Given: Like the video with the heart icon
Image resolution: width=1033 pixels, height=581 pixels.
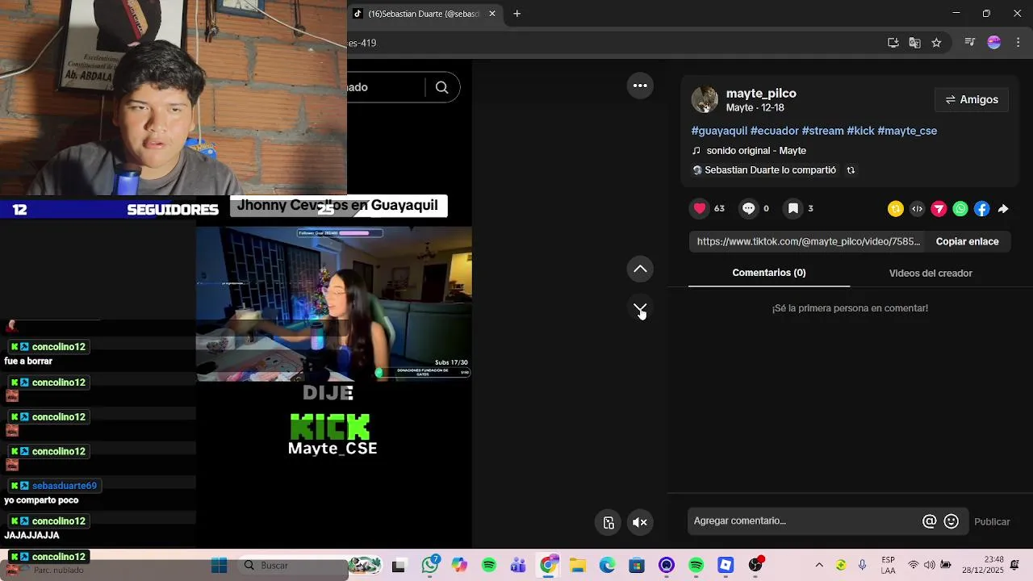Looking at the screenshot, I should click(700, 208).
